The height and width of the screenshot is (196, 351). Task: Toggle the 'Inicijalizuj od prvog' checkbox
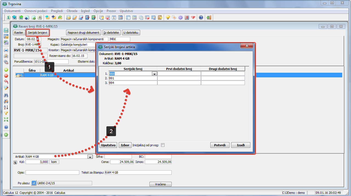tap(163, 145)
